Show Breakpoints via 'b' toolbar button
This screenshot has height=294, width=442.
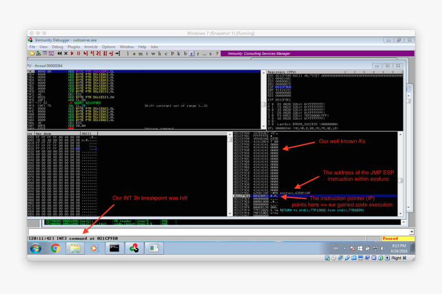tap(185, 53)
